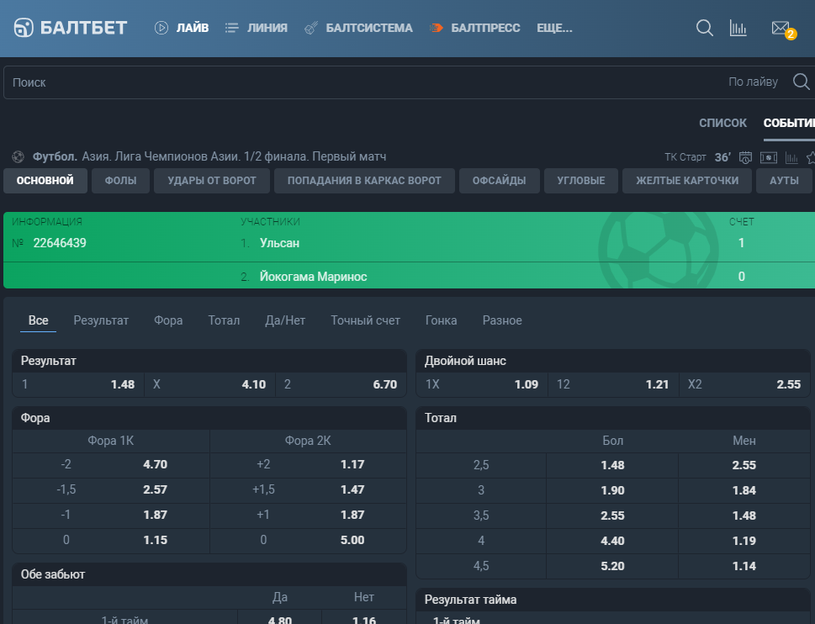The image size is (815, 624).
Task: Switch to the Да/Нет filter tab
Action: (285, 320)
